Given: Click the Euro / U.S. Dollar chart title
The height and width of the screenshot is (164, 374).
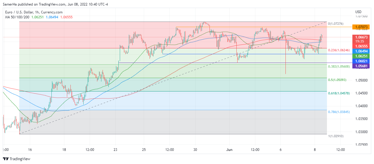Looking at the screenshot, I should [x=34, y=12].
